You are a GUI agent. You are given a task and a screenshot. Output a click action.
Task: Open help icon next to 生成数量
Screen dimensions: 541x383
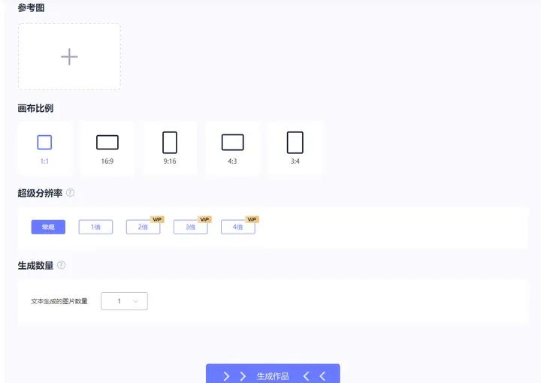61,265
